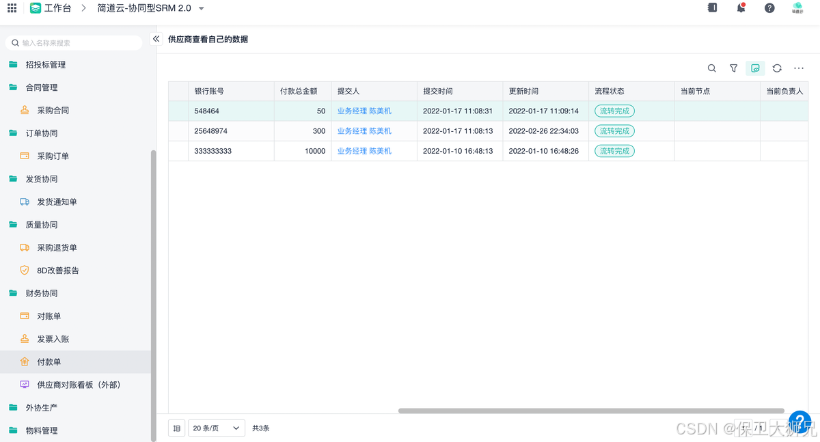Viewport: 820px width, 442px height.
Task: Click the 发票入账 stamp icon
Action: 25,339
